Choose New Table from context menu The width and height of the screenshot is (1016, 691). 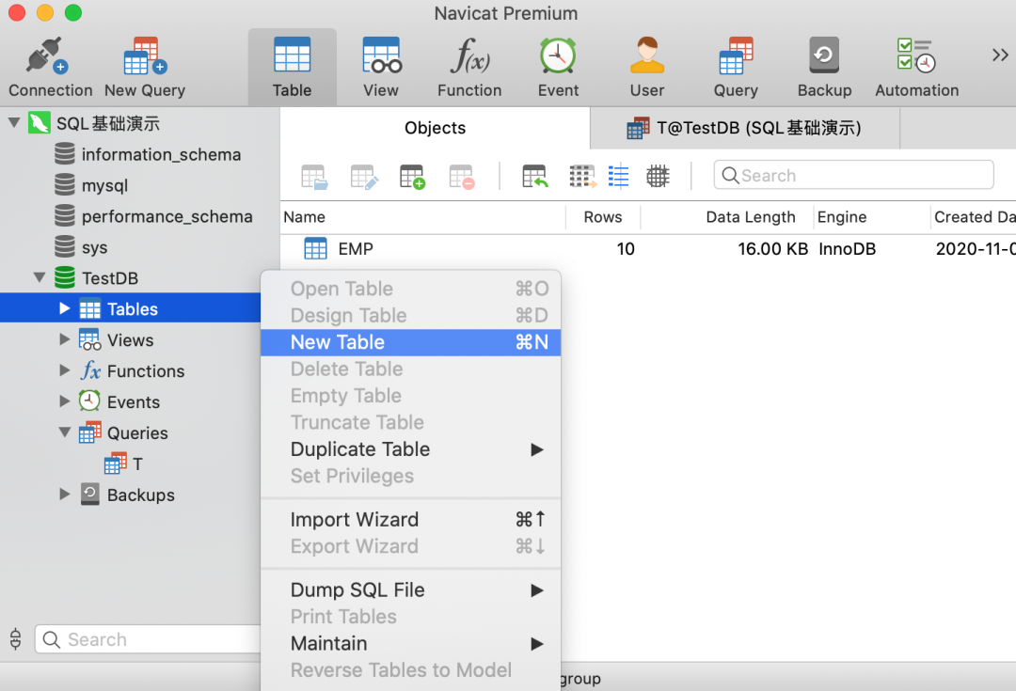point(338,342)
